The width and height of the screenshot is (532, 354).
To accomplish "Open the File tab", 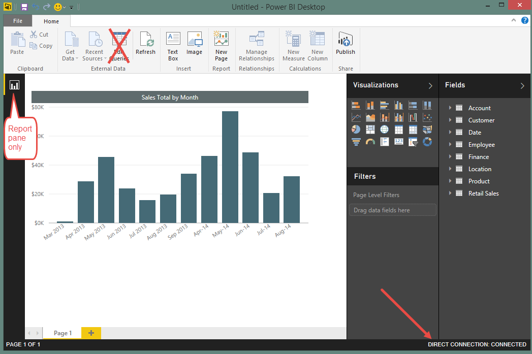I will (18, 21).
